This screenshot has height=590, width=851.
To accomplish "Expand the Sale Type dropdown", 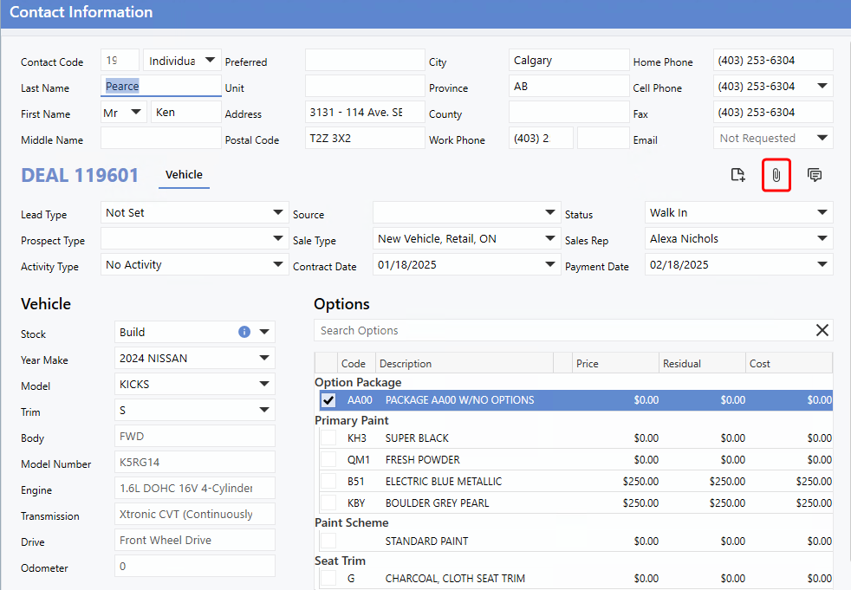I will coord(550,239).
